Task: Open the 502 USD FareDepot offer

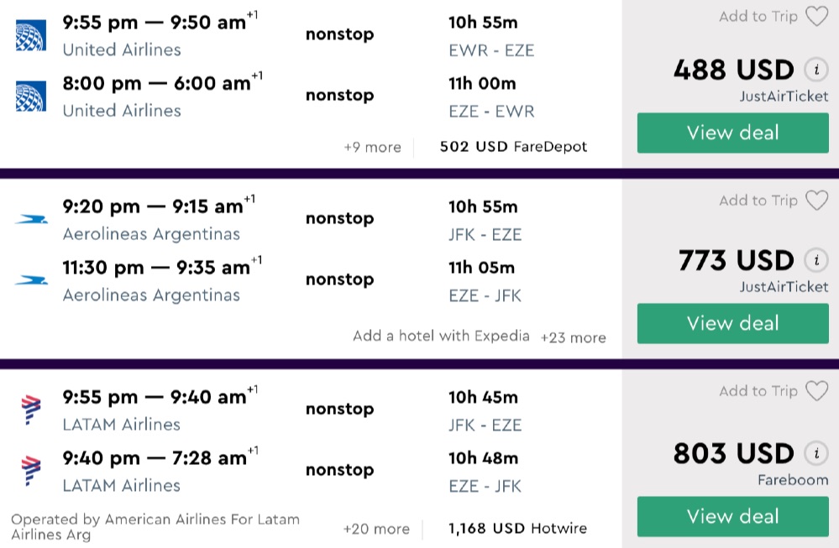Action: [513, 147]
